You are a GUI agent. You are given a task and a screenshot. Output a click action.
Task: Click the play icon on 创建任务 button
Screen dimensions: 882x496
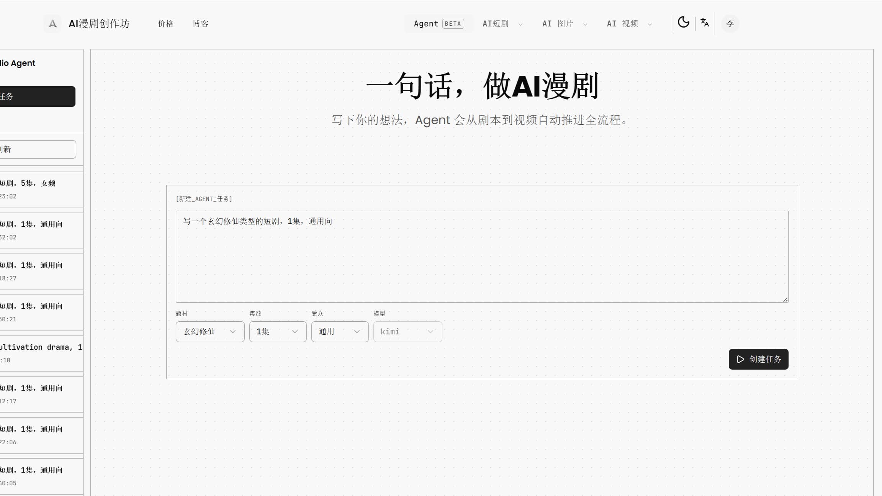[740, 359]
